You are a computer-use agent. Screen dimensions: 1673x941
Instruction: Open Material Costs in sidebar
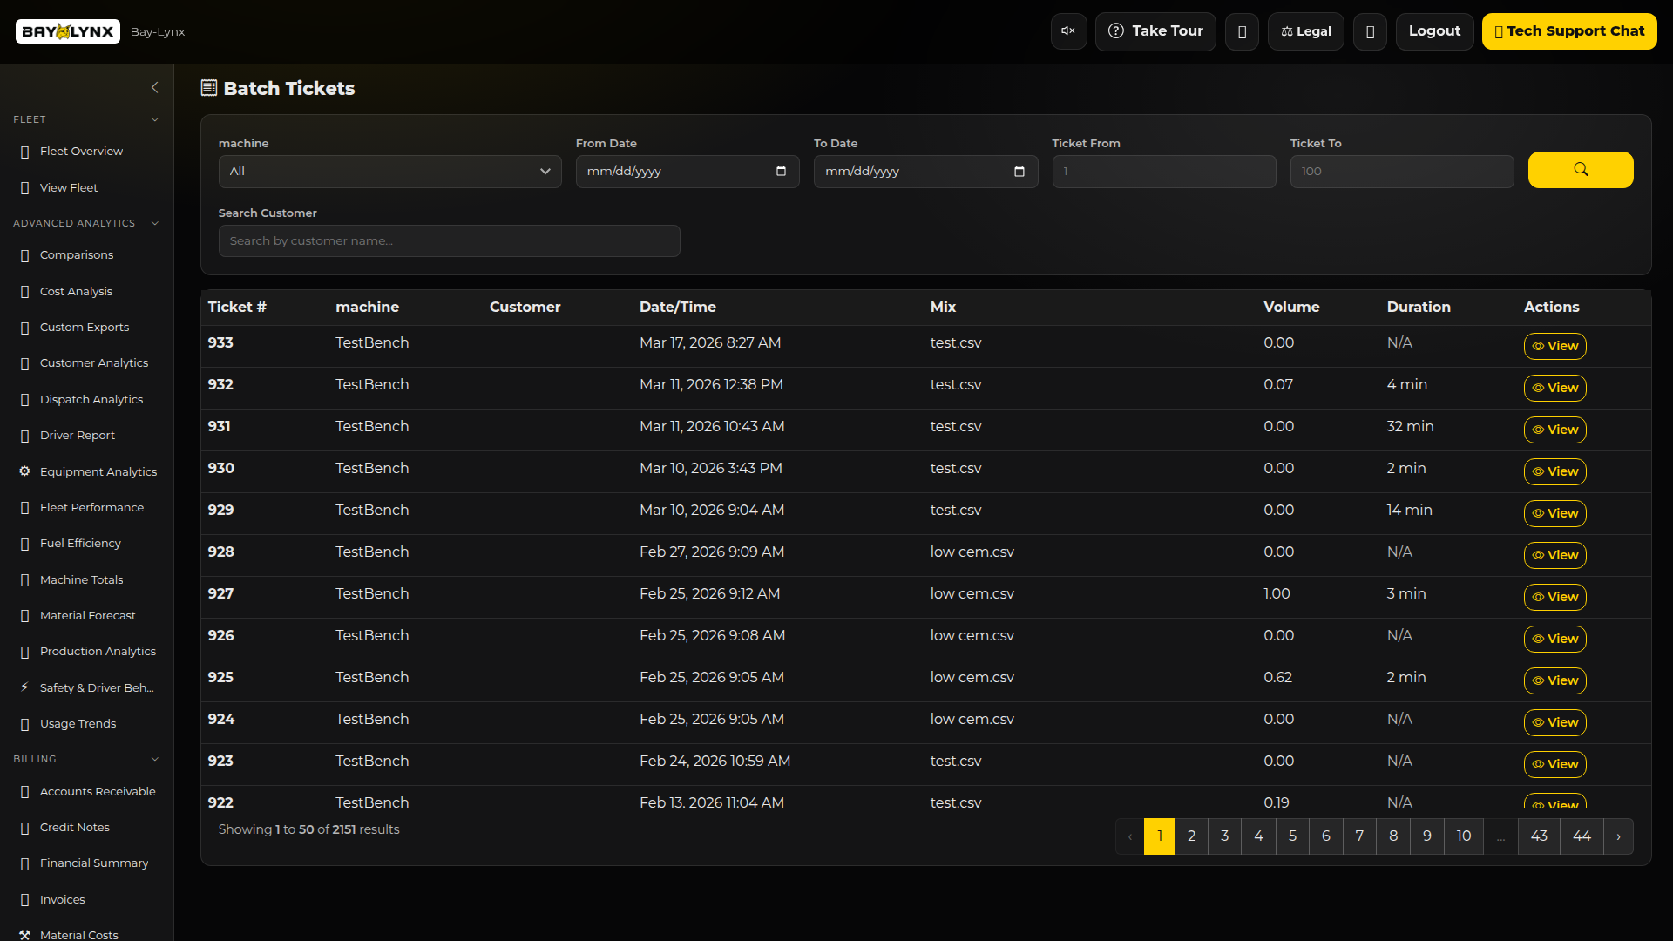(78, 934)
